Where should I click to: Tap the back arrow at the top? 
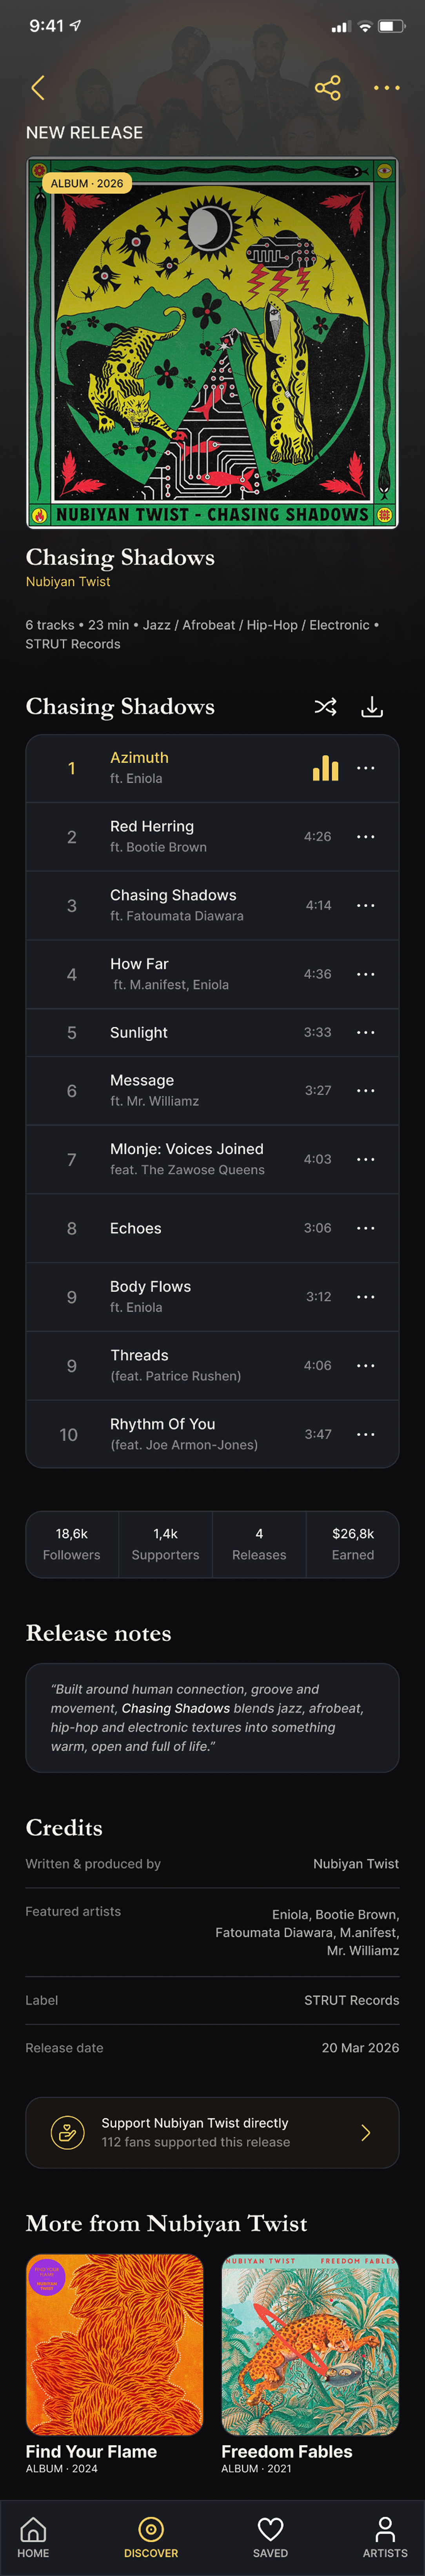click(38, 88)
